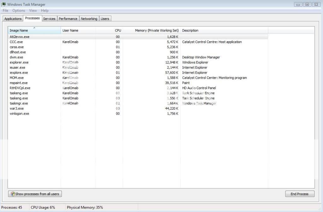Select the dwm.exe process

coord(138,57)
